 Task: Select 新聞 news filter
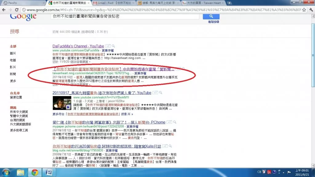point(13,74)
